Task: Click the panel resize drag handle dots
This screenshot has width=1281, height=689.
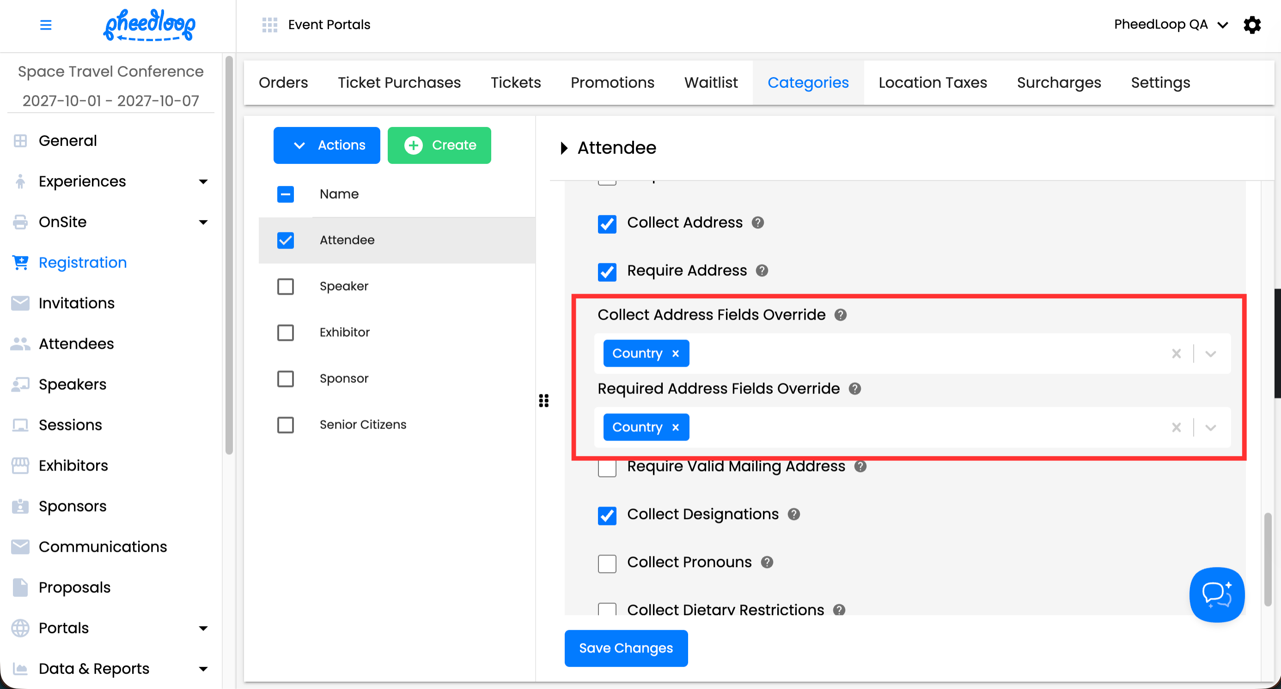Action: 543,400
